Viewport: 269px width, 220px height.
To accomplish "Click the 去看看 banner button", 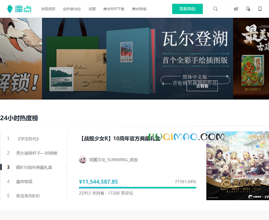I will pos(202,86).
